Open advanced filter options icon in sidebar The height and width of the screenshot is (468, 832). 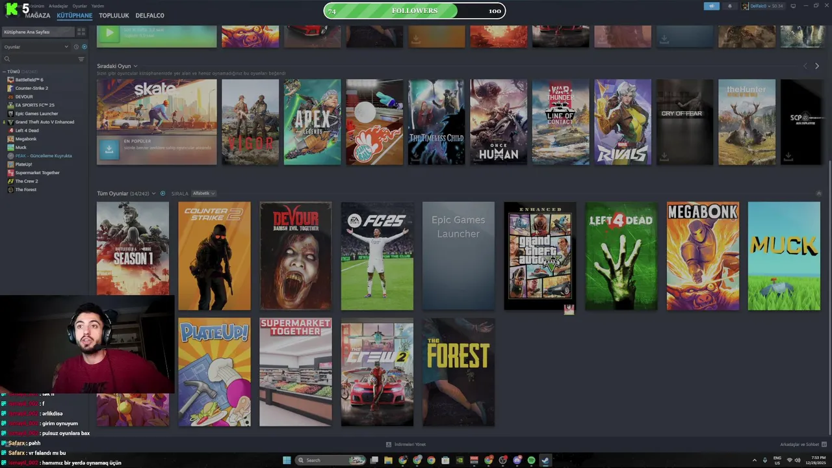coord(81,59)
